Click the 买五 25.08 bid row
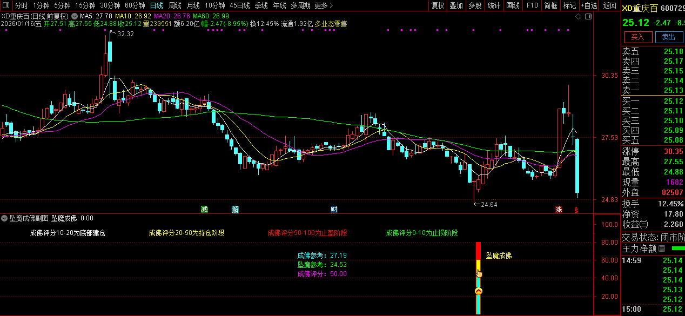This screenshot has height=316, width=685. [x=653, y=140]
